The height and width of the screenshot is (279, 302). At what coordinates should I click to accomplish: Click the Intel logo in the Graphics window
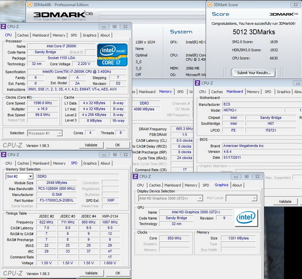coord(246,217)
